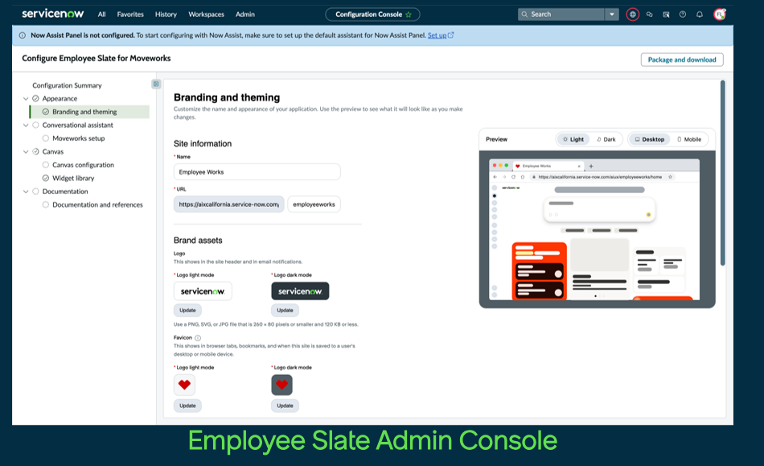Viewport: 764px width, 466px height.
Task: Open the chat discussions icon in header
Action: [650, 14]
